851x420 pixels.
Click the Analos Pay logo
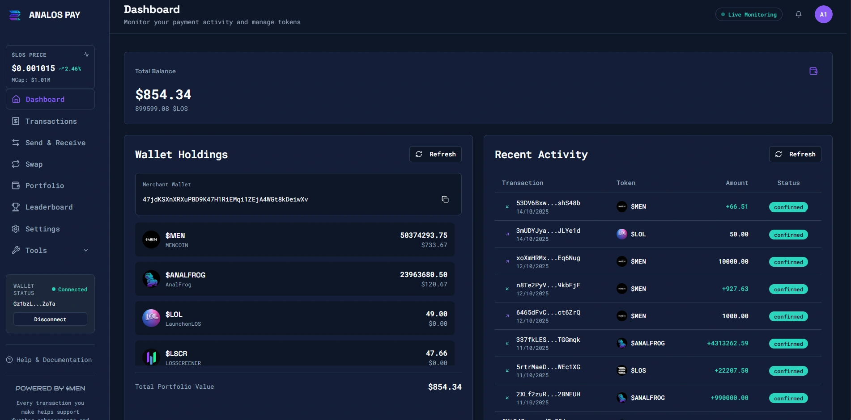15,15
